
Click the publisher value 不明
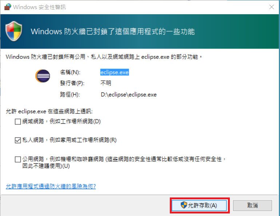pyautogui.click(x=106, y=83)
